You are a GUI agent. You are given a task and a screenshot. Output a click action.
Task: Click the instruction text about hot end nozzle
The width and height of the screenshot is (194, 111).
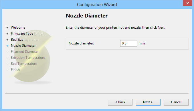click(x=116, y=28)
